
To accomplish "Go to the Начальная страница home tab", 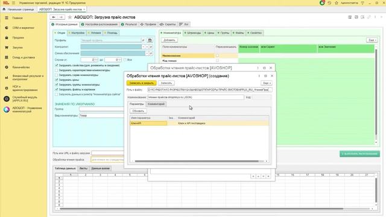I will (x=19, y=10).
